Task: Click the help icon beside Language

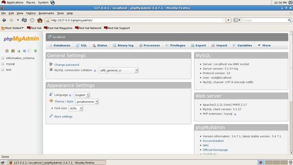Action: click(70, 95)
